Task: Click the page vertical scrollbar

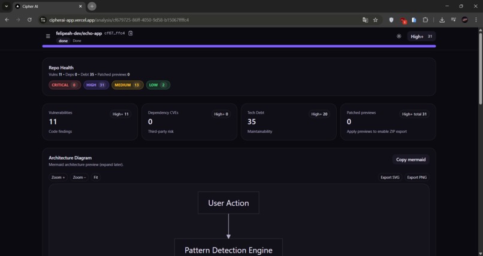Action: 480,68
